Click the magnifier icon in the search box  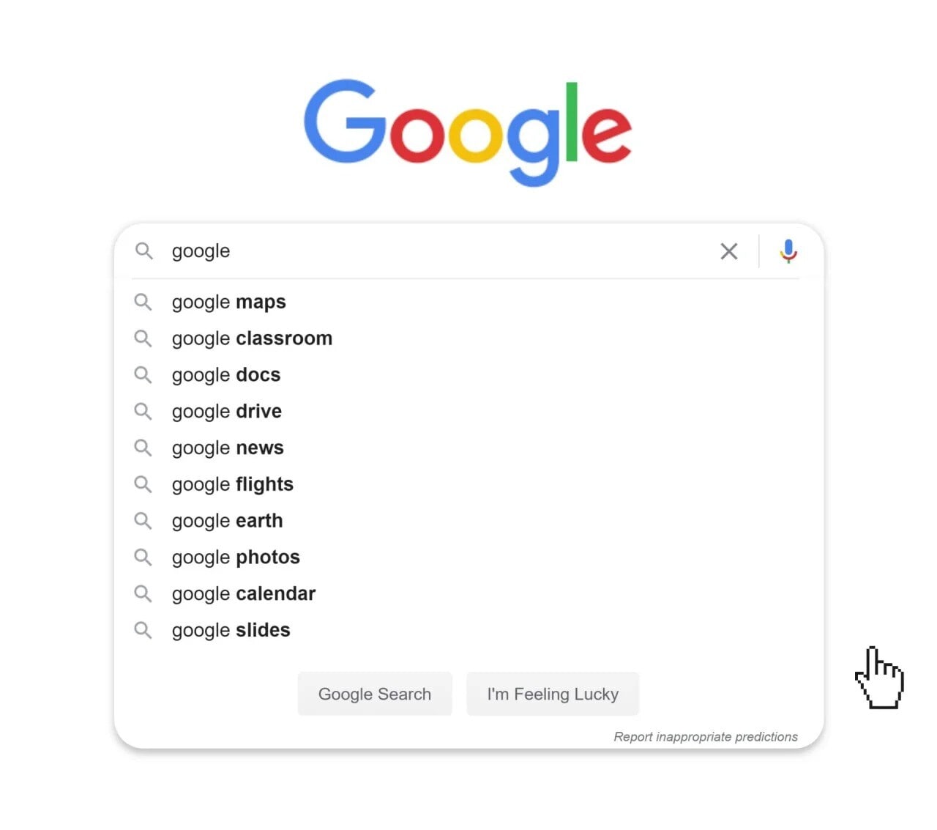pyautogui.click(x=144, y=251)
